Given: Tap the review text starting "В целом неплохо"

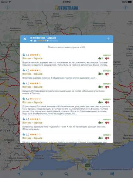Looking at the screenshot, I should (x=65, y=64).
